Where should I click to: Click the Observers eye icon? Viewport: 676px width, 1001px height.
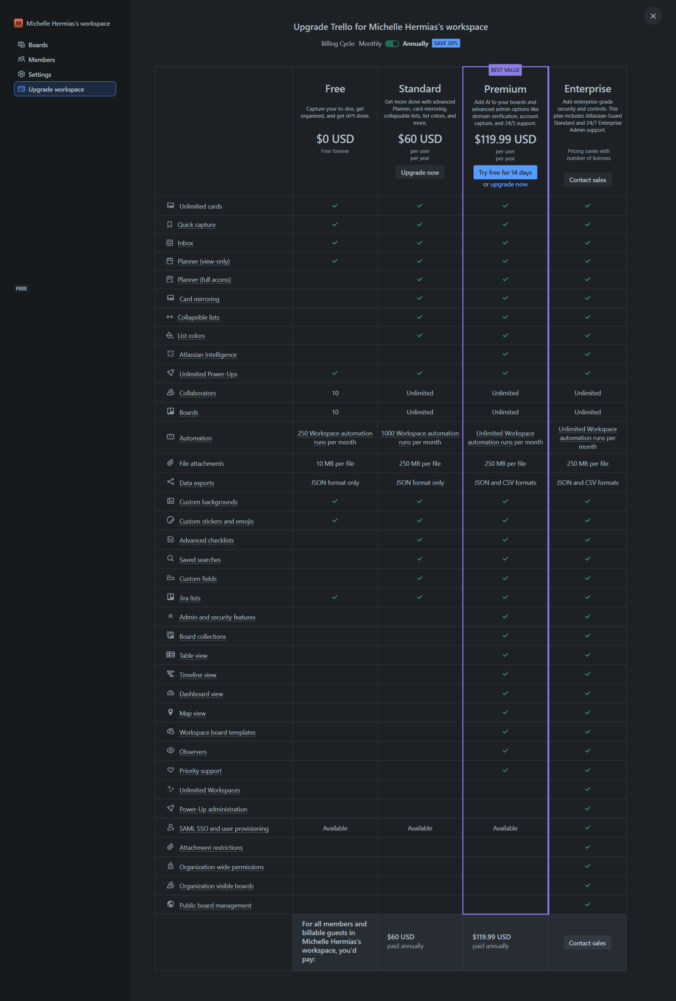click(x=170, y=751)
